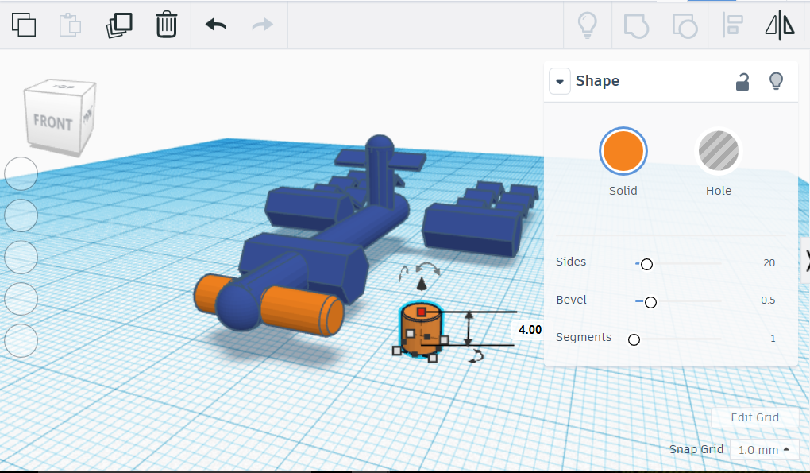Screen dimensions: 810x473
Task: Click the Edit Grid button
Action: click(754, 417)
